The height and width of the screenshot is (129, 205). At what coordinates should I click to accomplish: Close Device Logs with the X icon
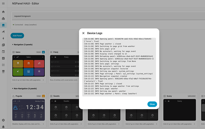pyautogui.click(x=83, y=33)
